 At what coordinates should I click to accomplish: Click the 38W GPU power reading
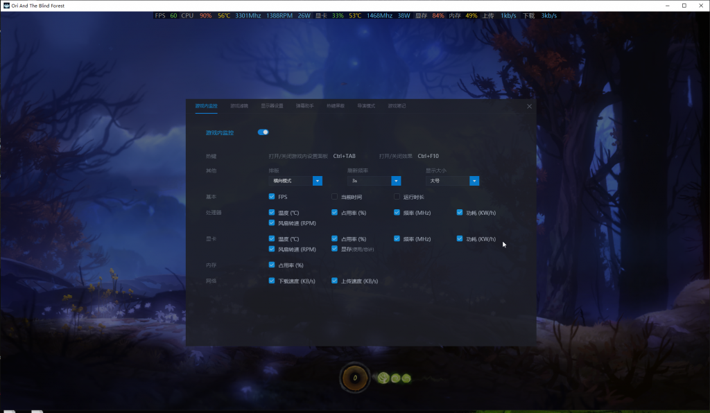pos(404,15)
